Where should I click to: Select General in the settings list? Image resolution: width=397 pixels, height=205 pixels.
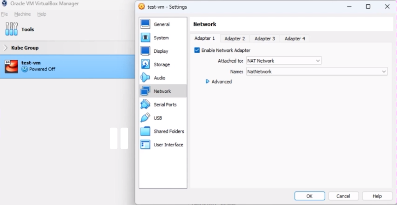[x=163, y=24]
